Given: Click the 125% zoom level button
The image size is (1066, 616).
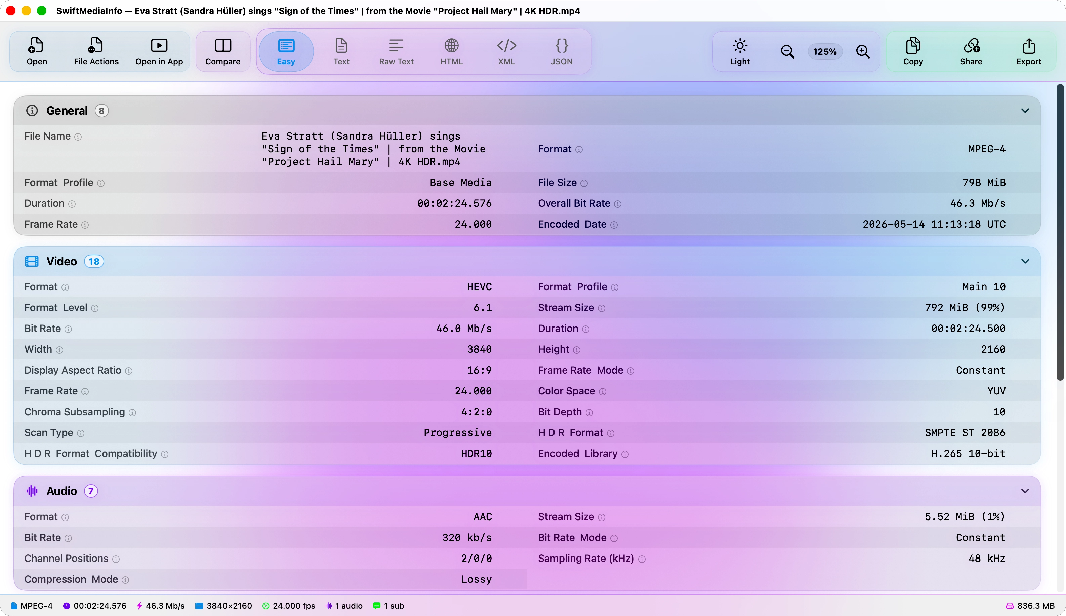Looking at the screenshot, I should (x=825, y=52).
